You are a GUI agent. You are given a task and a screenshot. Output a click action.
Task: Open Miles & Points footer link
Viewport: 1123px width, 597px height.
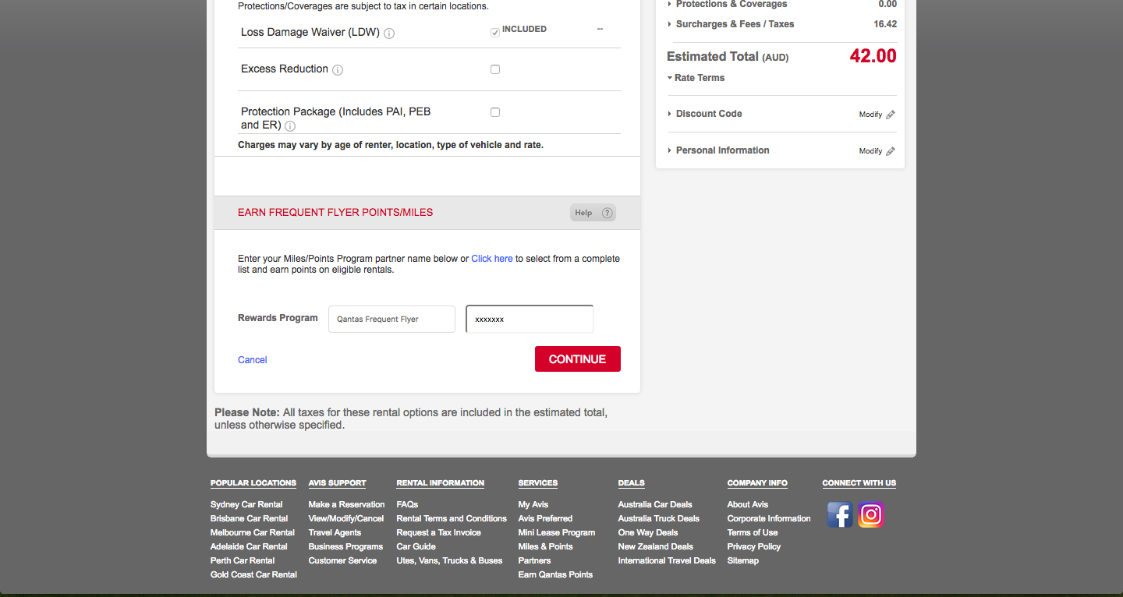(545, 546)
